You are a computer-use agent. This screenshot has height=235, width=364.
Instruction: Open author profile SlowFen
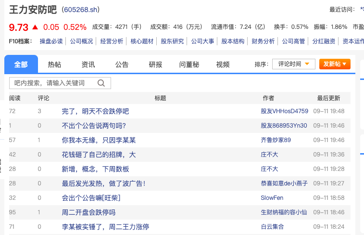click(x=272, y=197)
